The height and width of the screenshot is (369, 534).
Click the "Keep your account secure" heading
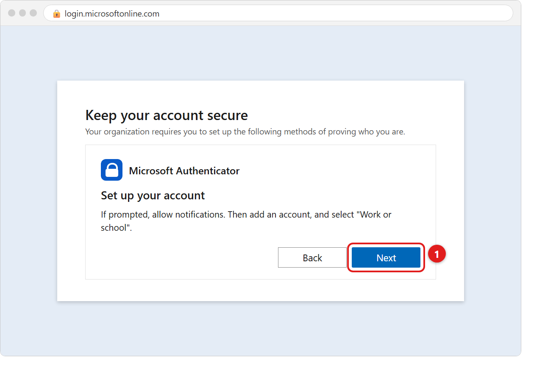point(167,115)
